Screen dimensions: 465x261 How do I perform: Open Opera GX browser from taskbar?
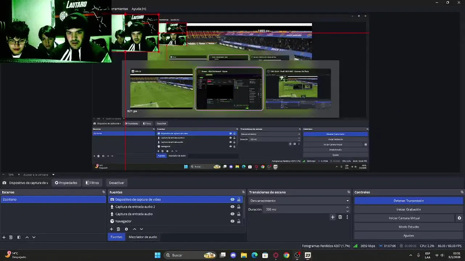point(276,255)
